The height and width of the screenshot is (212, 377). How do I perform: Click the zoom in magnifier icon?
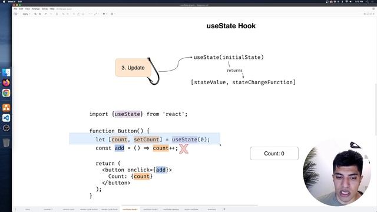tap(35, 14)
